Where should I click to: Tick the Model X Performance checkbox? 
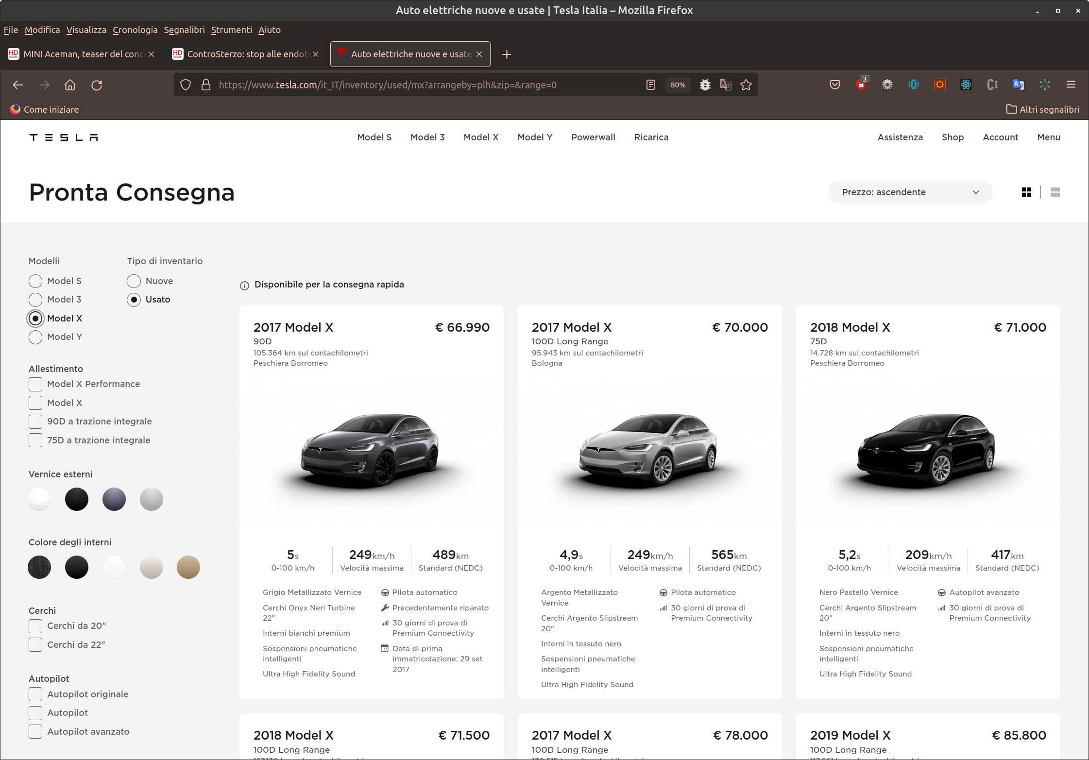pos(35,384)
